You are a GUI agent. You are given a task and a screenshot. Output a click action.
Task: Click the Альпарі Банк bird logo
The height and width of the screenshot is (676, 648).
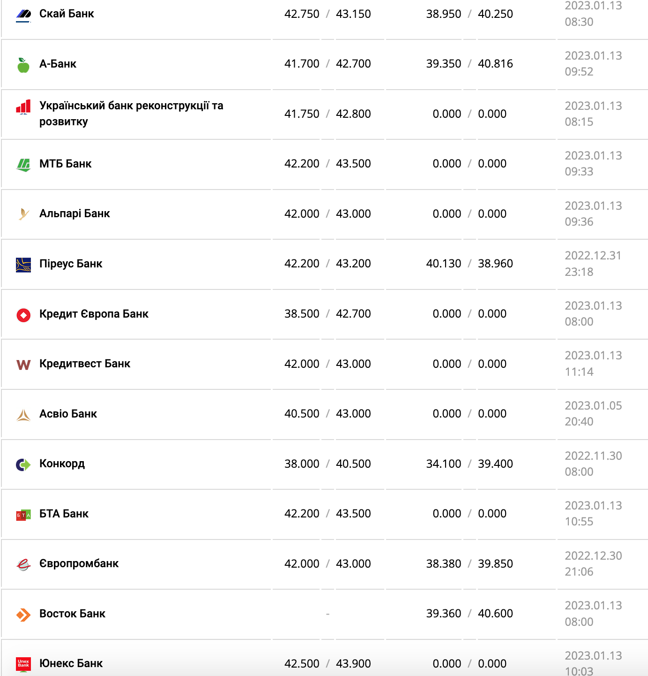(23, 214)
